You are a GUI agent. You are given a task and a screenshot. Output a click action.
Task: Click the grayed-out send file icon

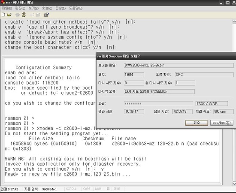coord(32,15)
